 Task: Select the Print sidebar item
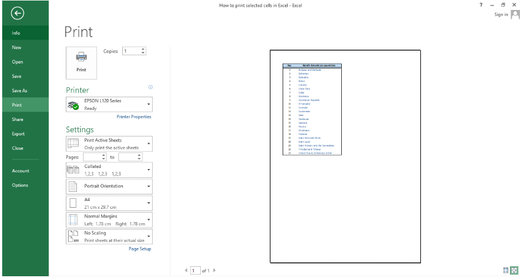coord(25,105)
